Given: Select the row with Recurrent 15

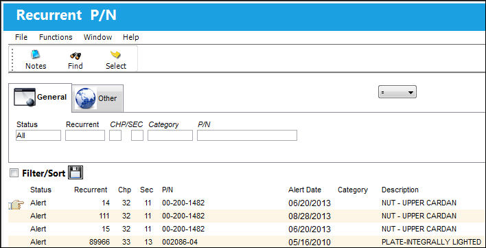Looking at the screenshot, I should [247, 229].
